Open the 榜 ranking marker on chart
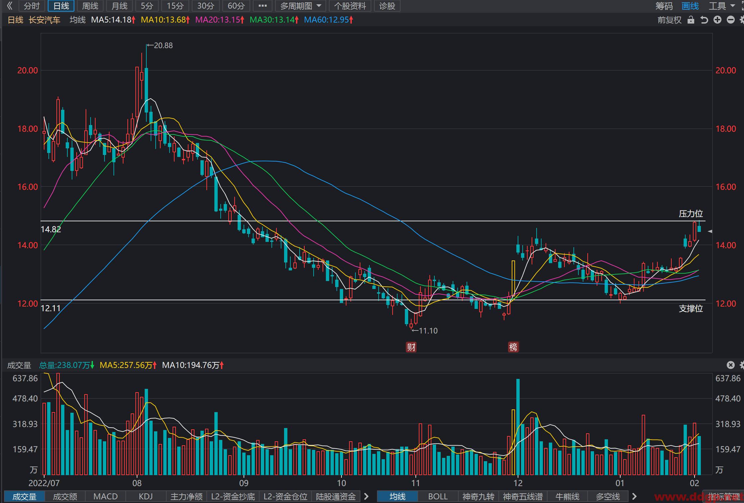This screenshot has width=744, height=503. [513, 347]
